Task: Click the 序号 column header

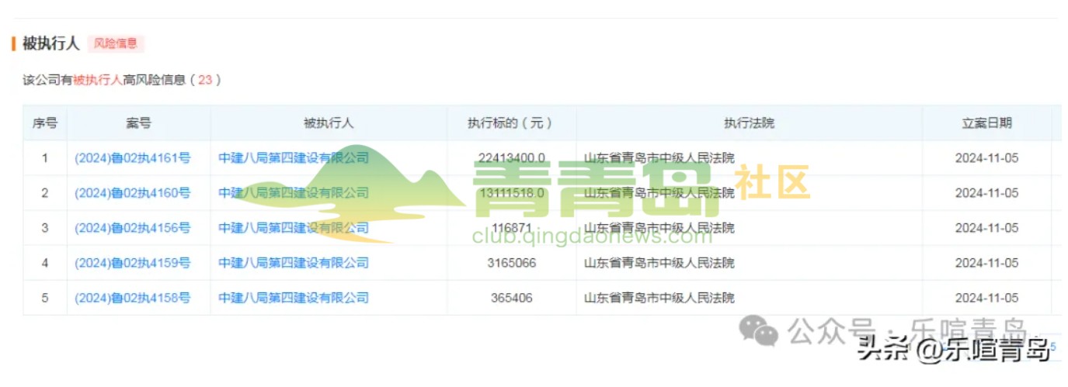Action: 44,123
